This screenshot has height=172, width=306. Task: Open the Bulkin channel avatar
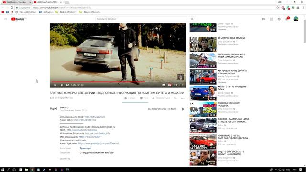point(53,108)
